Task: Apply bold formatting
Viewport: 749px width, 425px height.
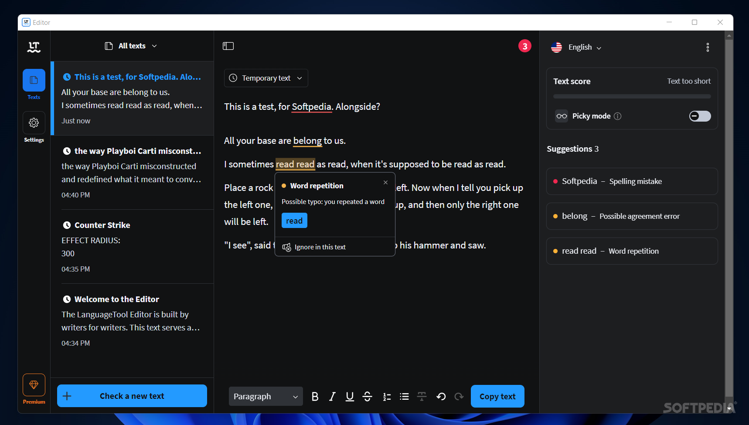Action: [x=315, y=396]
